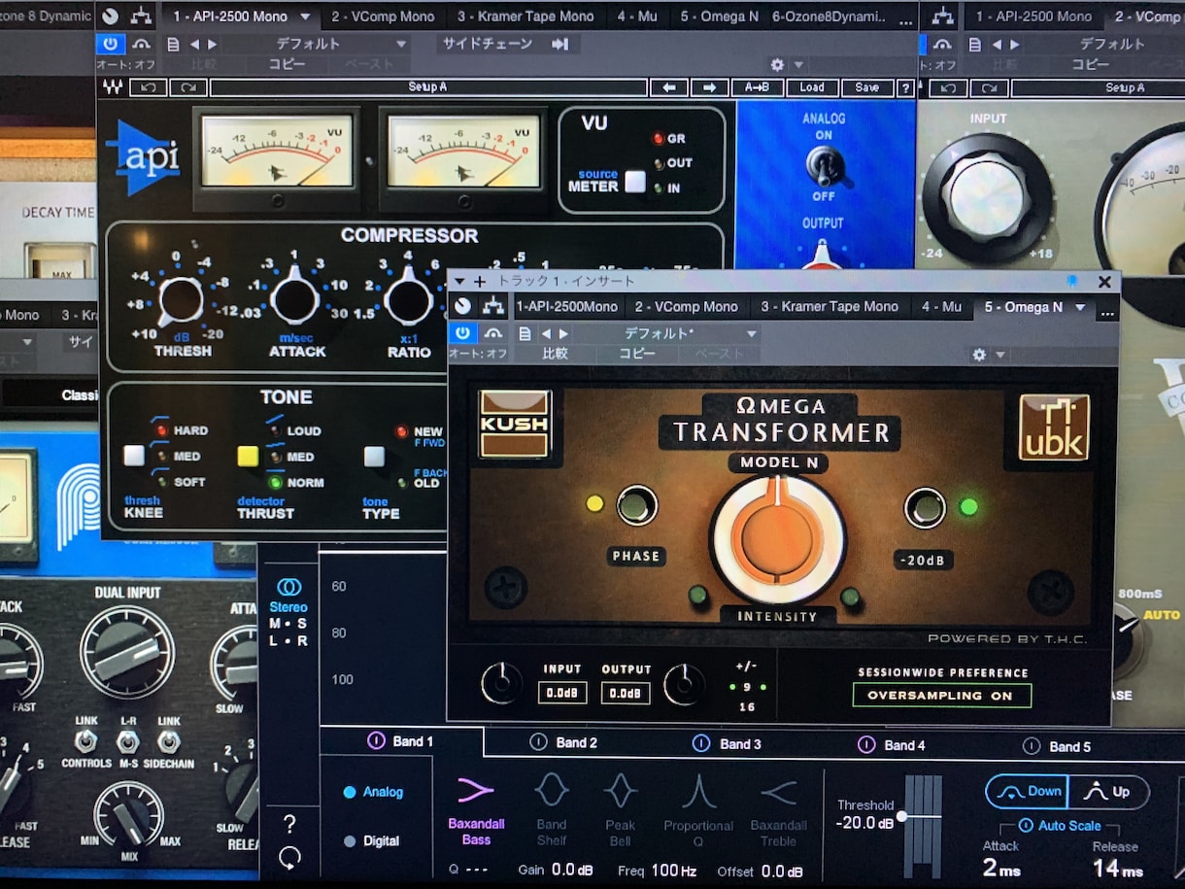Image resolution: width=1185 pixels, height=889 pixels.
Task: Open routing icon in API-2500 window header
Action: (x=141, y=17)
